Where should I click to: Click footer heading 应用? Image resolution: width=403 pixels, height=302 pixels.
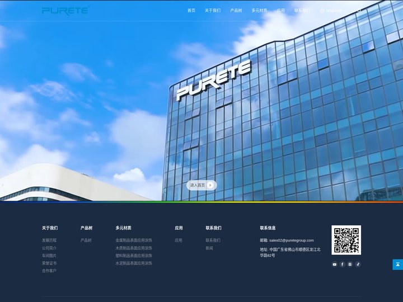(x=179, y=228)
